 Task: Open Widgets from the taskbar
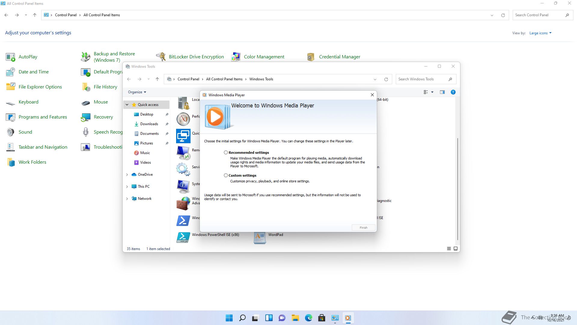click(x=269, y=318)
